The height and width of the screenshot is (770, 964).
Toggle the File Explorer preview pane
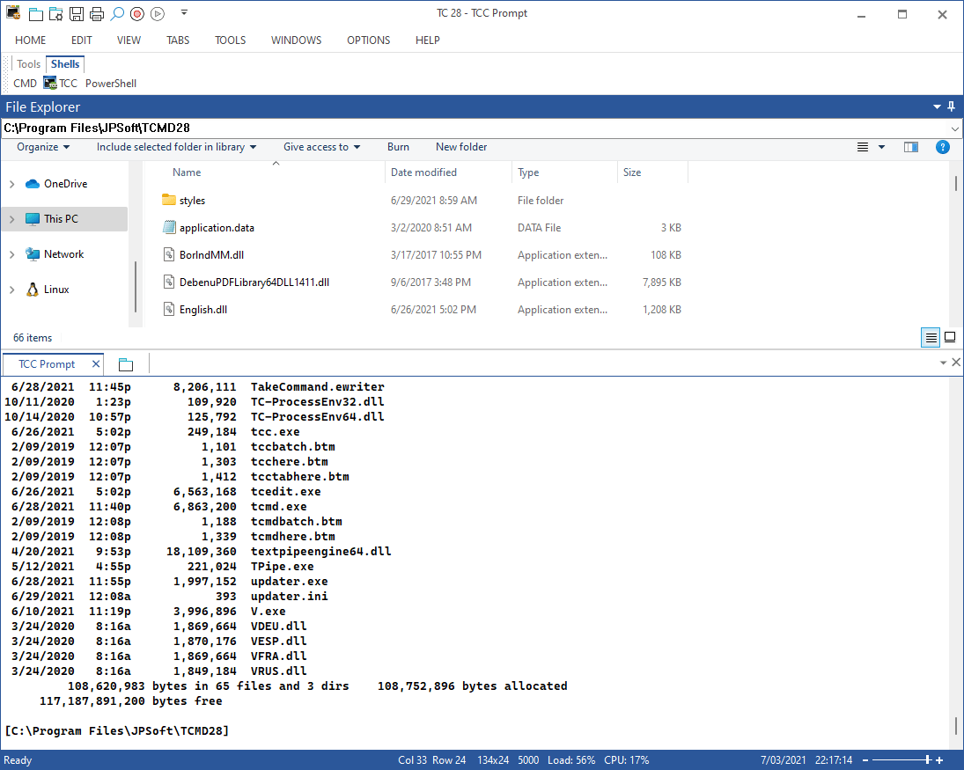coord(911,147)
